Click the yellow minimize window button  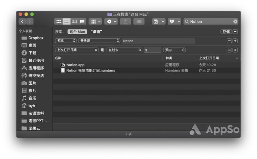tap(26, 14)
